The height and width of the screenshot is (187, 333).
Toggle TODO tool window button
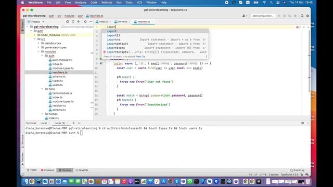click(x=32, y=170)
